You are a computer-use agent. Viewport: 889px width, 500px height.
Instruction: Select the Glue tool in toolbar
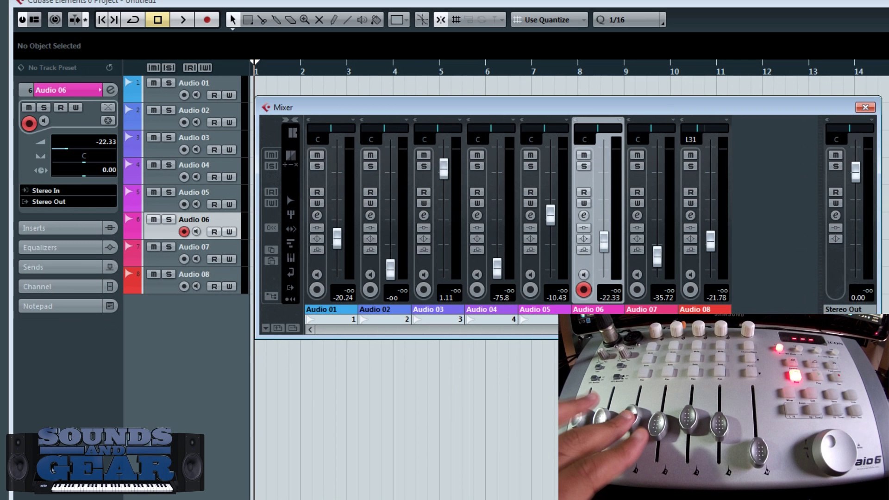pos(276,20)
